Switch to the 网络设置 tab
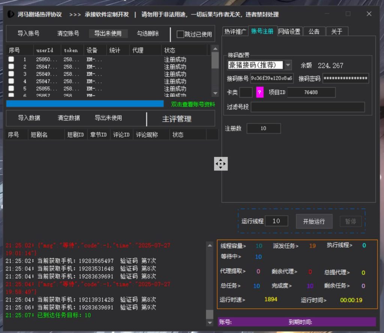 [289, 31]
